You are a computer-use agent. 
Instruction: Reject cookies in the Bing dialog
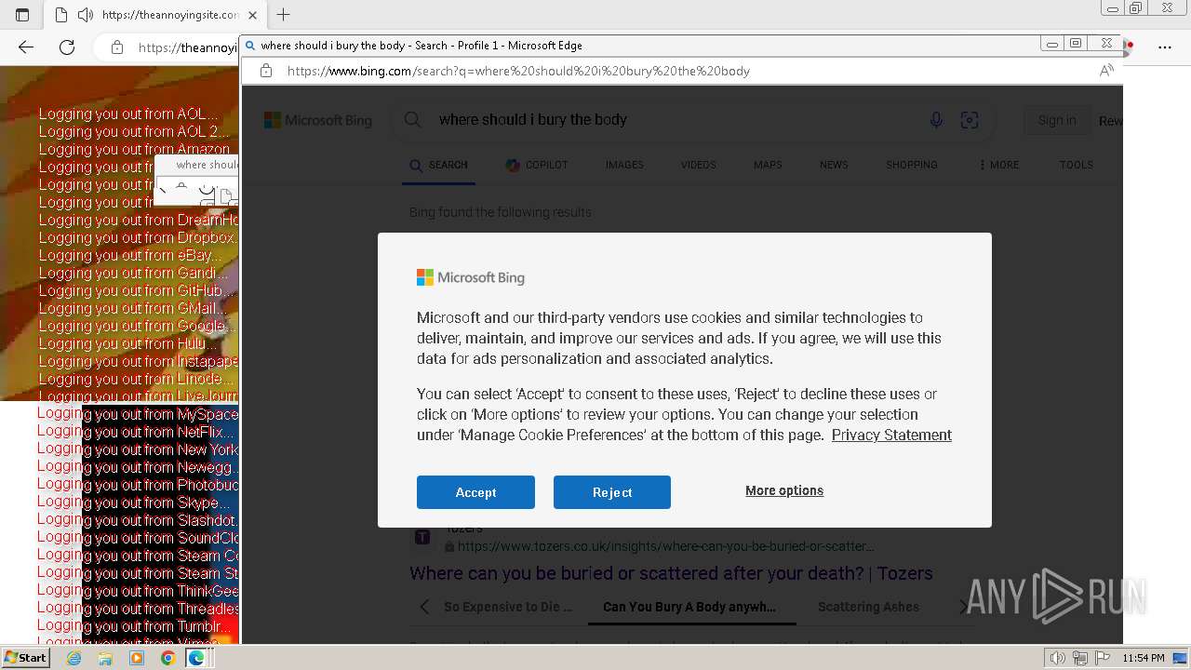pos(612,492)
